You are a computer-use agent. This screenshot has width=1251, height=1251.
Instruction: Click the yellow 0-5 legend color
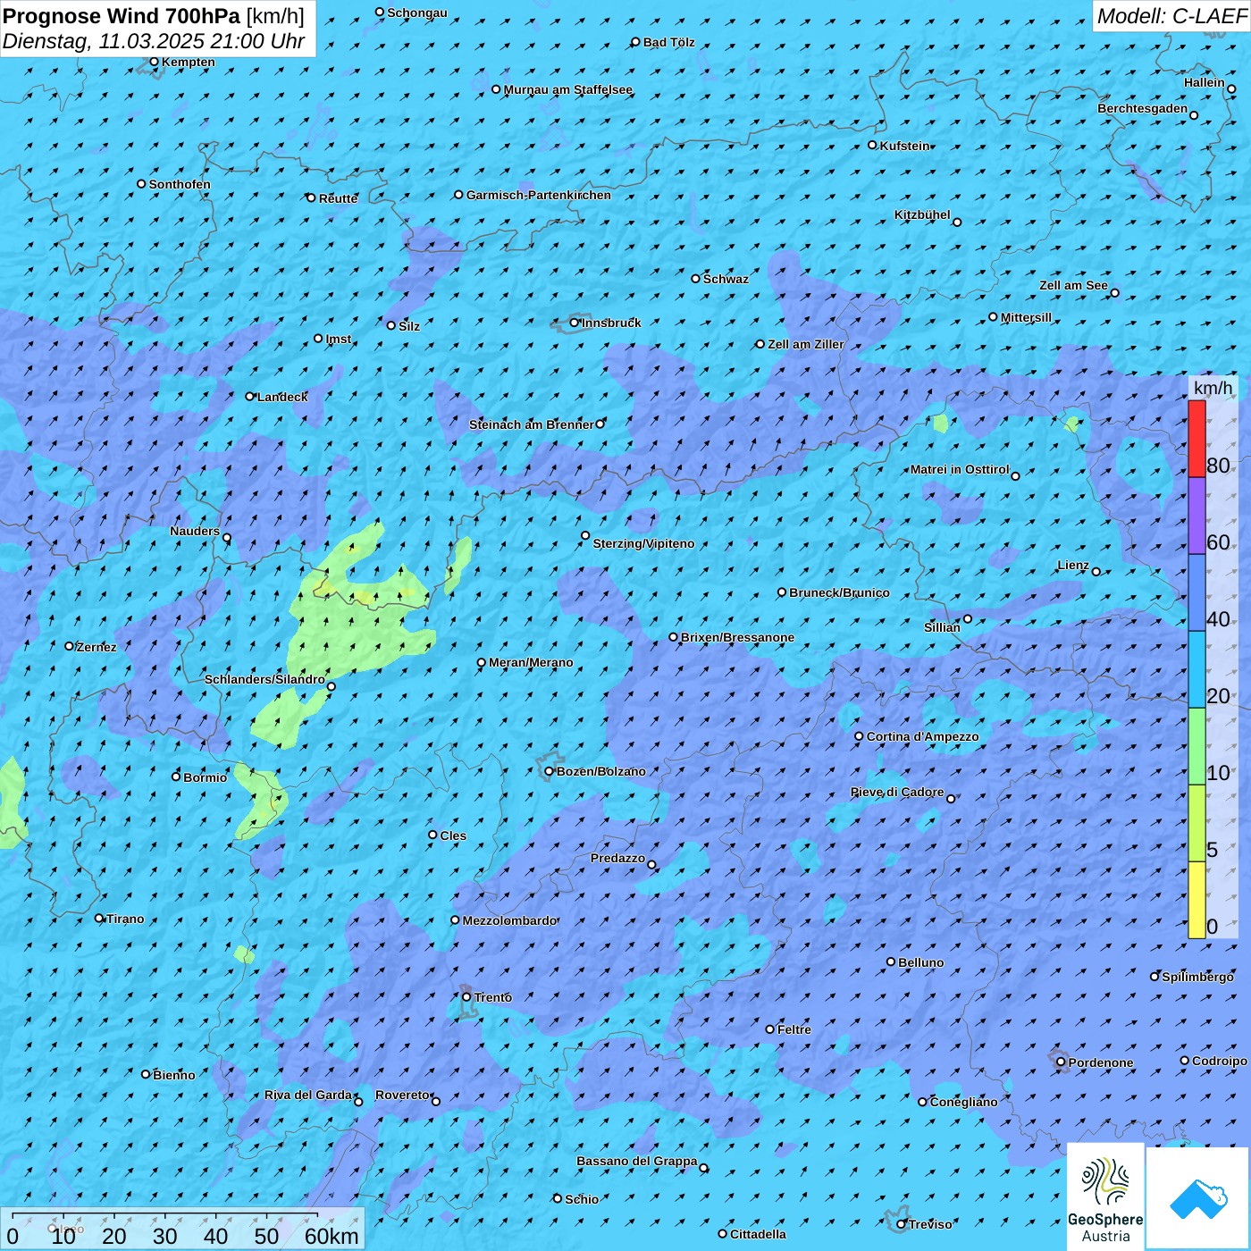[1196, 900]
